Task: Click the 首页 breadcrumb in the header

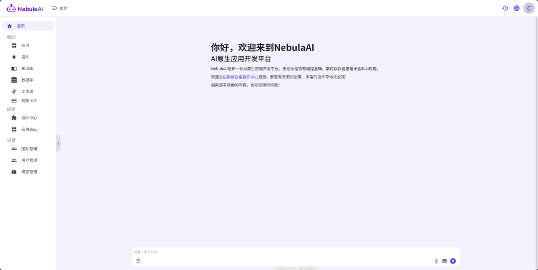Action: (x=63, y=8)
